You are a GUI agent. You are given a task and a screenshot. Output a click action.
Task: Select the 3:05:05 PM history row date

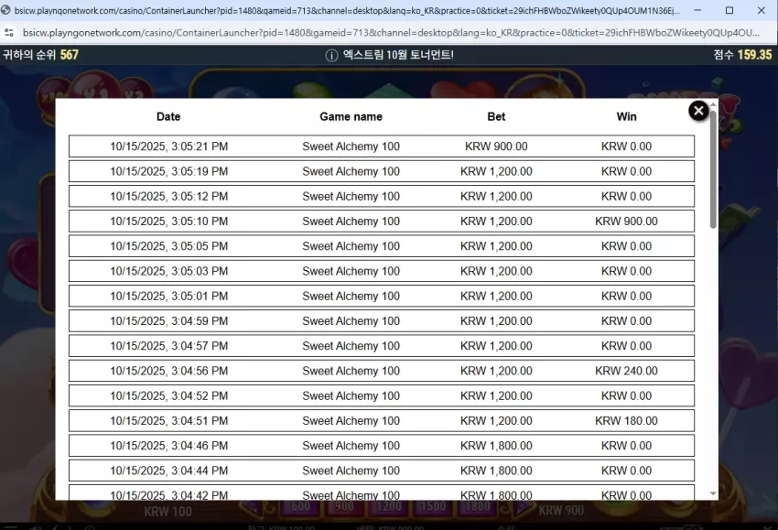pyautogui.click(x=168, y=246)
